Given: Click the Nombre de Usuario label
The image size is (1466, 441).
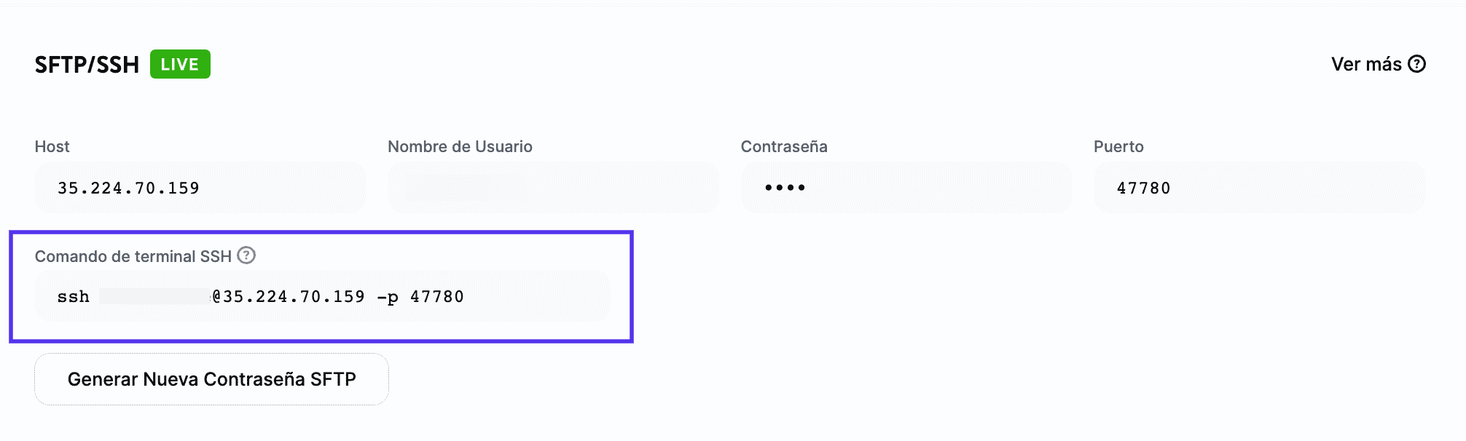Looking at the screenshot, I should (x=460, y=146).
